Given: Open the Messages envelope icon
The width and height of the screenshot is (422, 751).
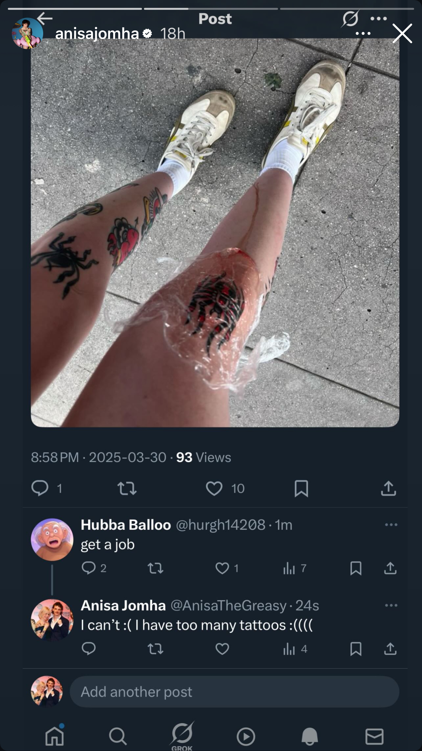Looking at the screenshot, I should [x=374, y=737].
